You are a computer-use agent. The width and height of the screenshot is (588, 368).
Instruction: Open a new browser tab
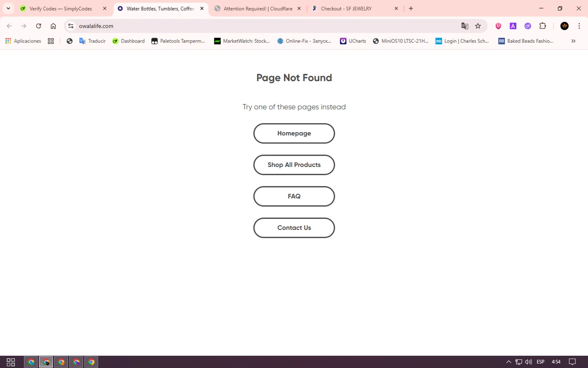[x=411, y=9]
